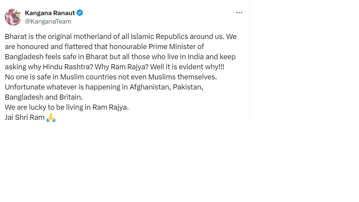
Task: Open the @KanganaTeam handle link
Action: tap(48, 21)
